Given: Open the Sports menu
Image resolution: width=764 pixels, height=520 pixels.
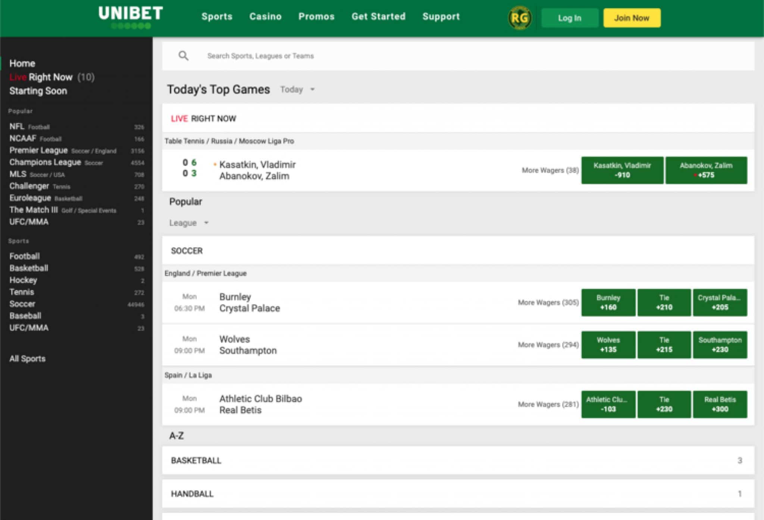Looking at the screenshot, I should tap(217, 16).
